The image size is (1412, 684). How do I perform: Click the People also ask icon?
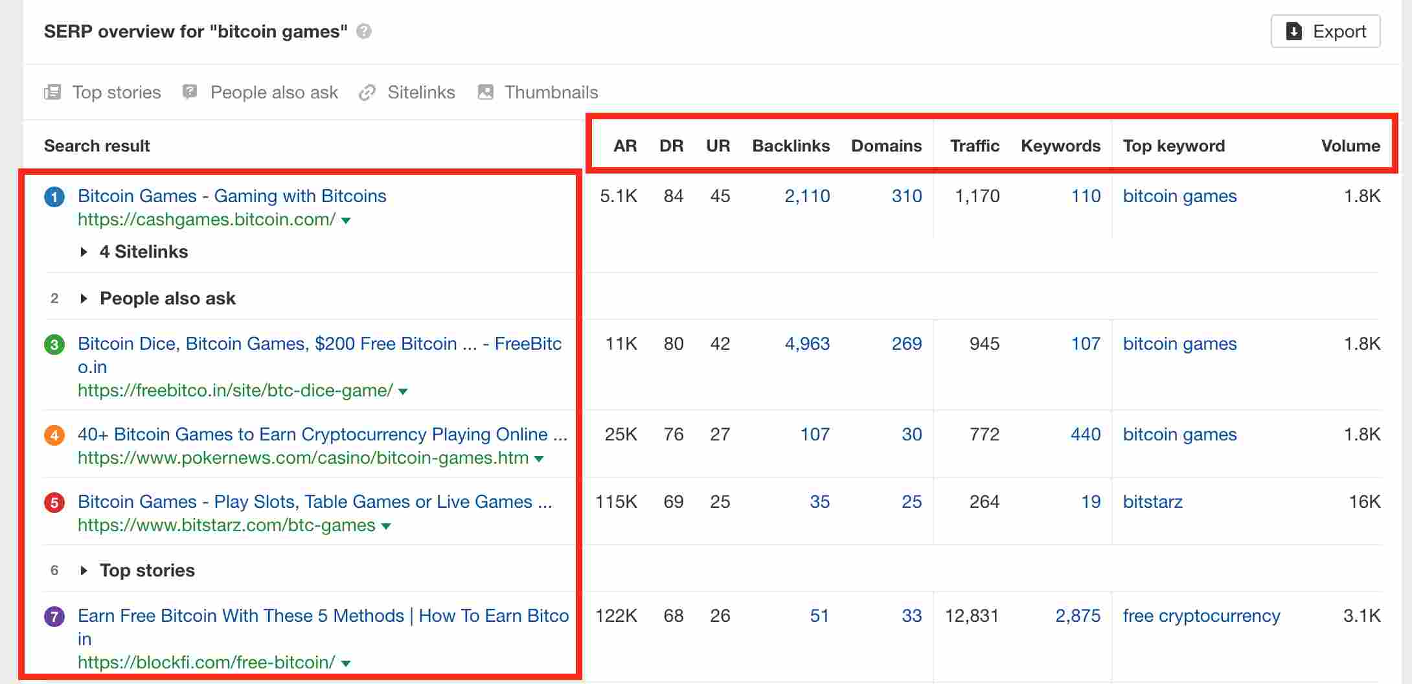(x=190, y=92)
